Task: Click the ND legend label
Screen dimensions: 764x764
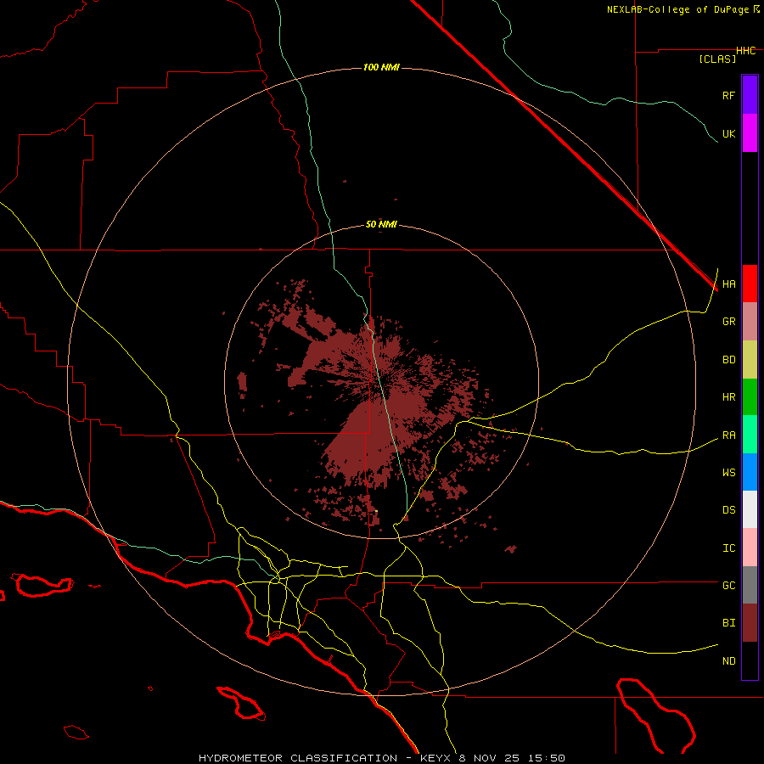Action: [728, 660]
